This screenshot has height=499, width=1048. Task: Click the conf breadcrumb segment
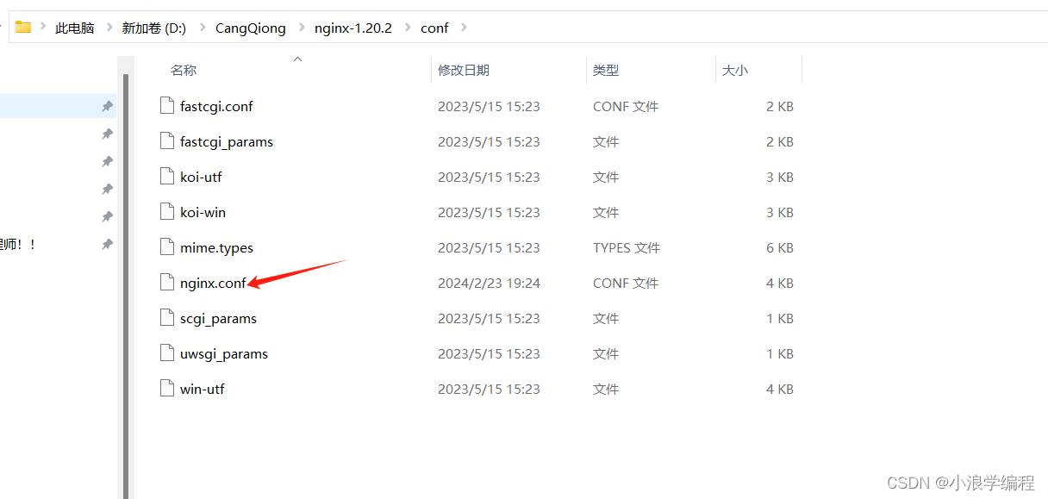click(x=434, y=28)
